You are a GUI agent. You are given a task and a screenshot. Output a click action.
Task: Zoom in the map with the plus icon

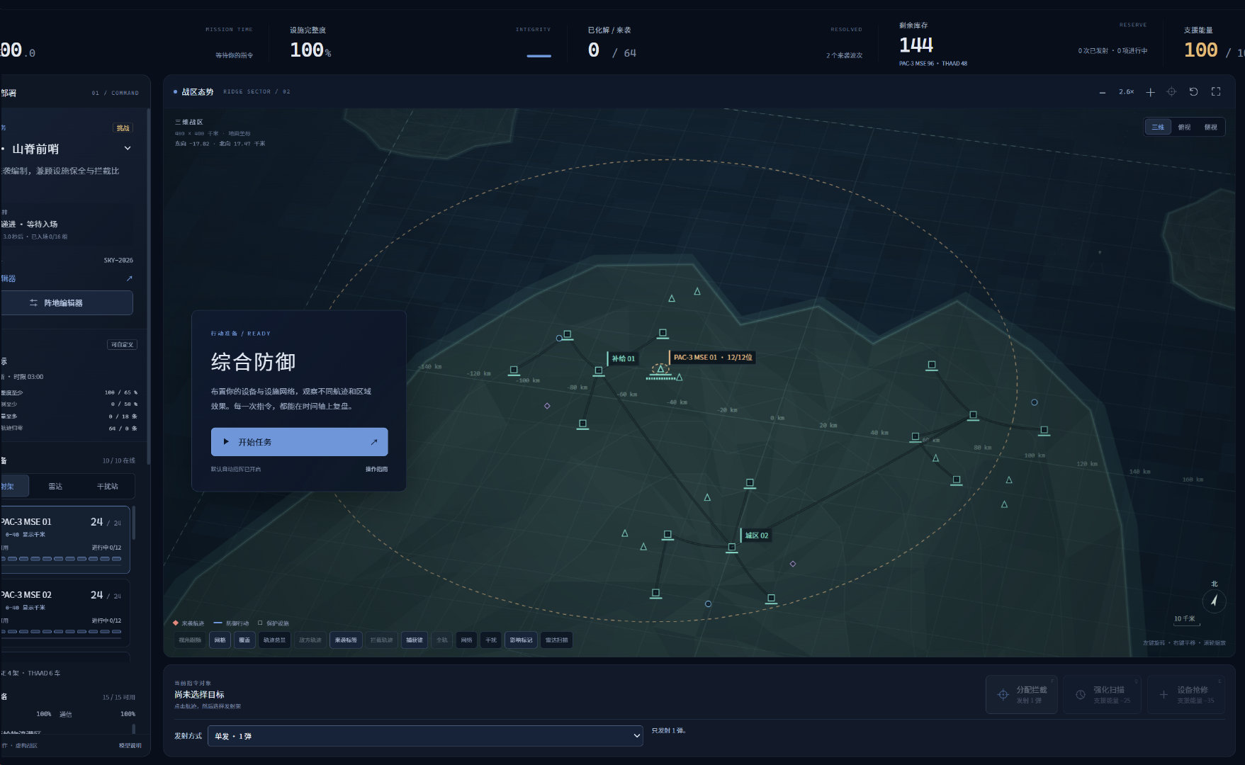click(1150, 93)
